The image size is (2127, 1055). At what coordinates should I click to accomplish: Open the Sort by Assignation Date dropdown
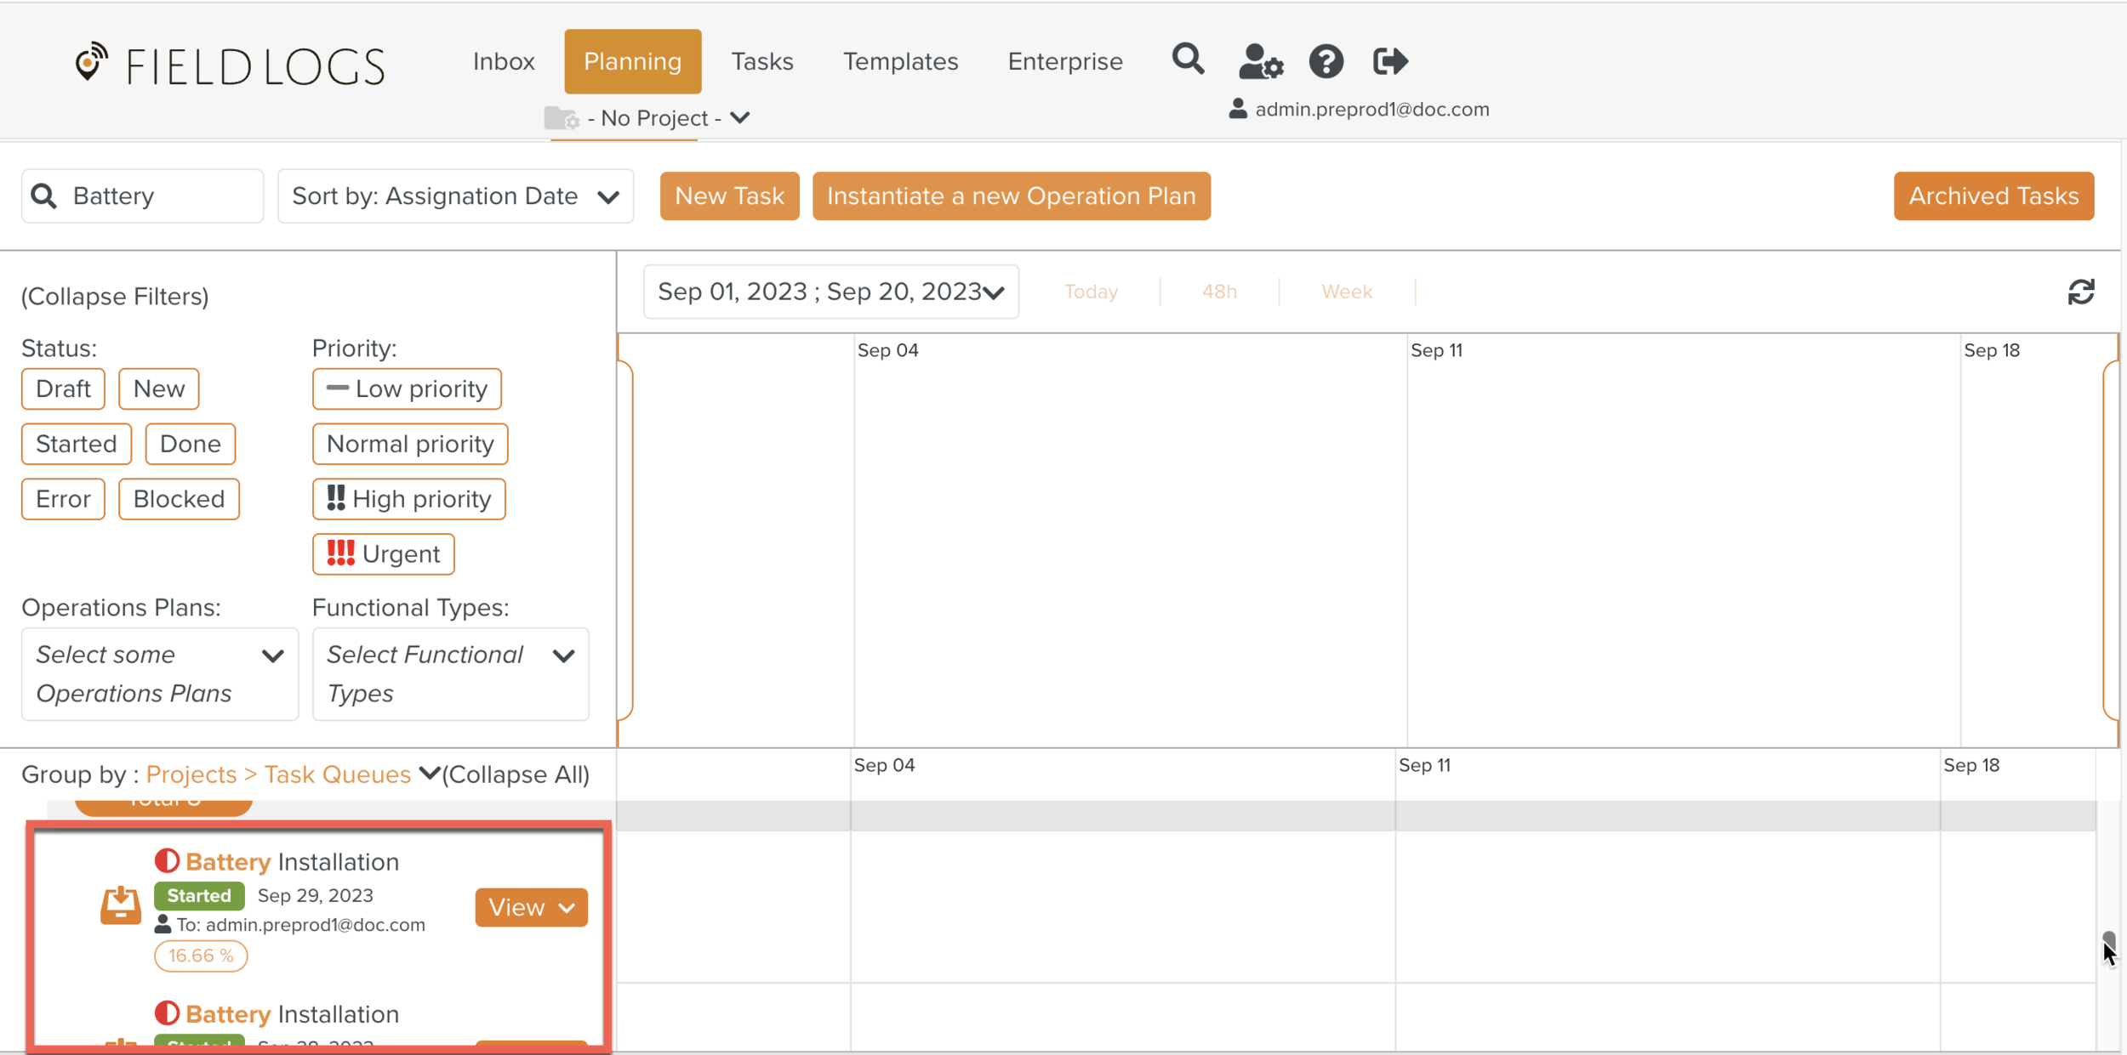(455, 196)
